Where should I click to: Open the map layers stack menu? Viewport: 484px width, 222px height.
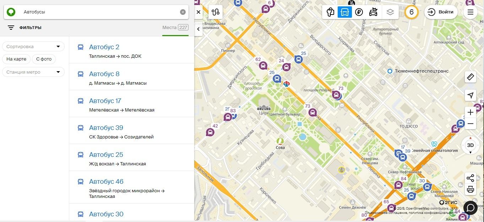point(390,12)
